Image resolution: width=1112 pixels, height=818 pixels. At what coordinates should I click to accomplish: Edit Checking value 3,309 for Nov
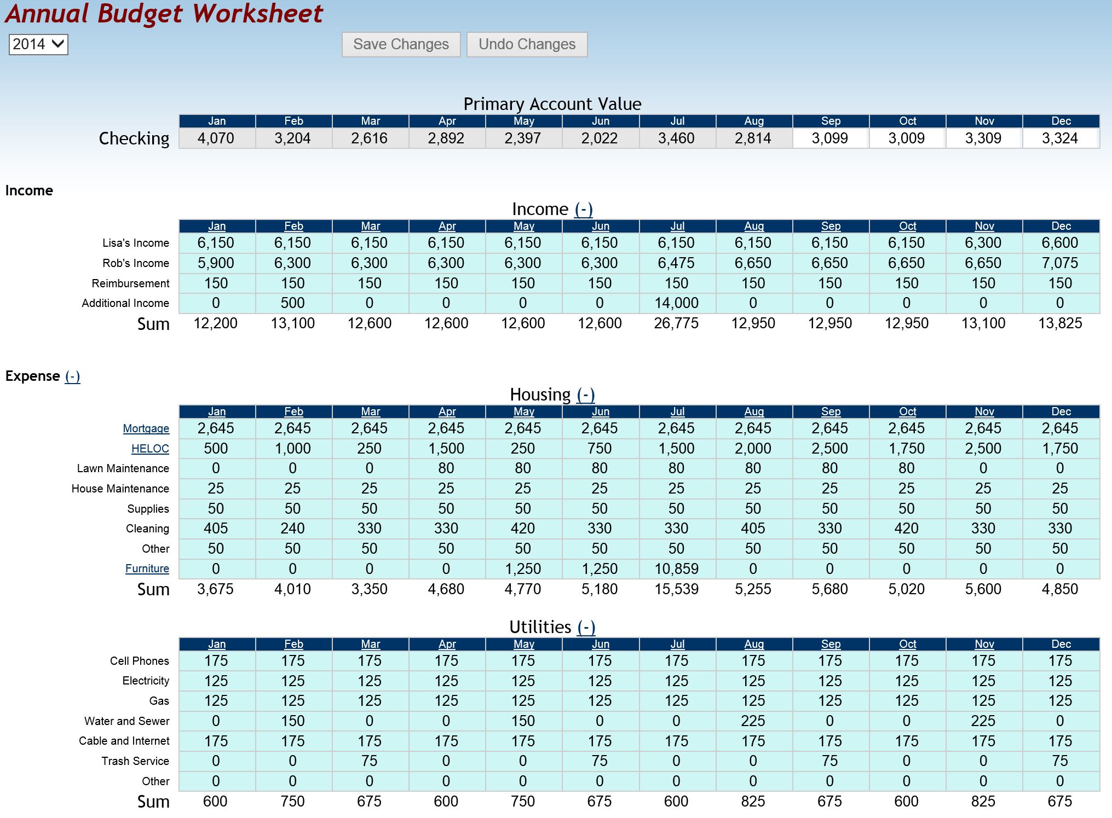click(x=984, y=138)
